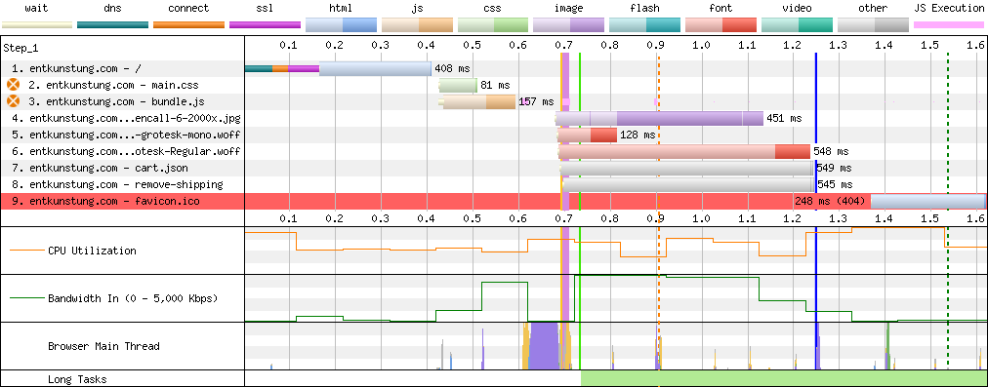Click the 128 ms timing label
The width and height of the screenshot is (988, 387).
(638, 135)
